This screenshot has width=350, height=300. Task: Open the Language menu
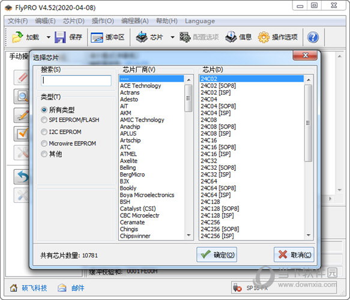point(200,21)
